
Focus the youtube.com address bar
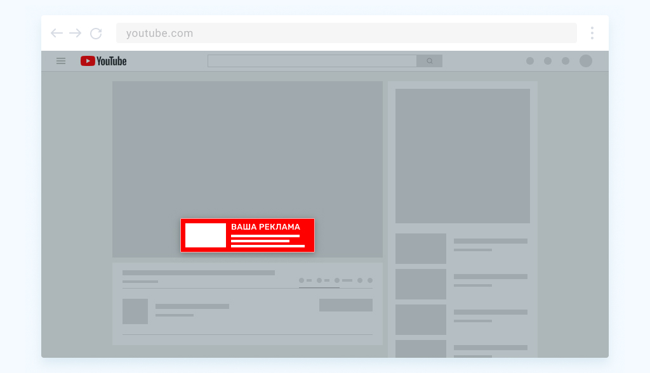[x=347, y=33]
